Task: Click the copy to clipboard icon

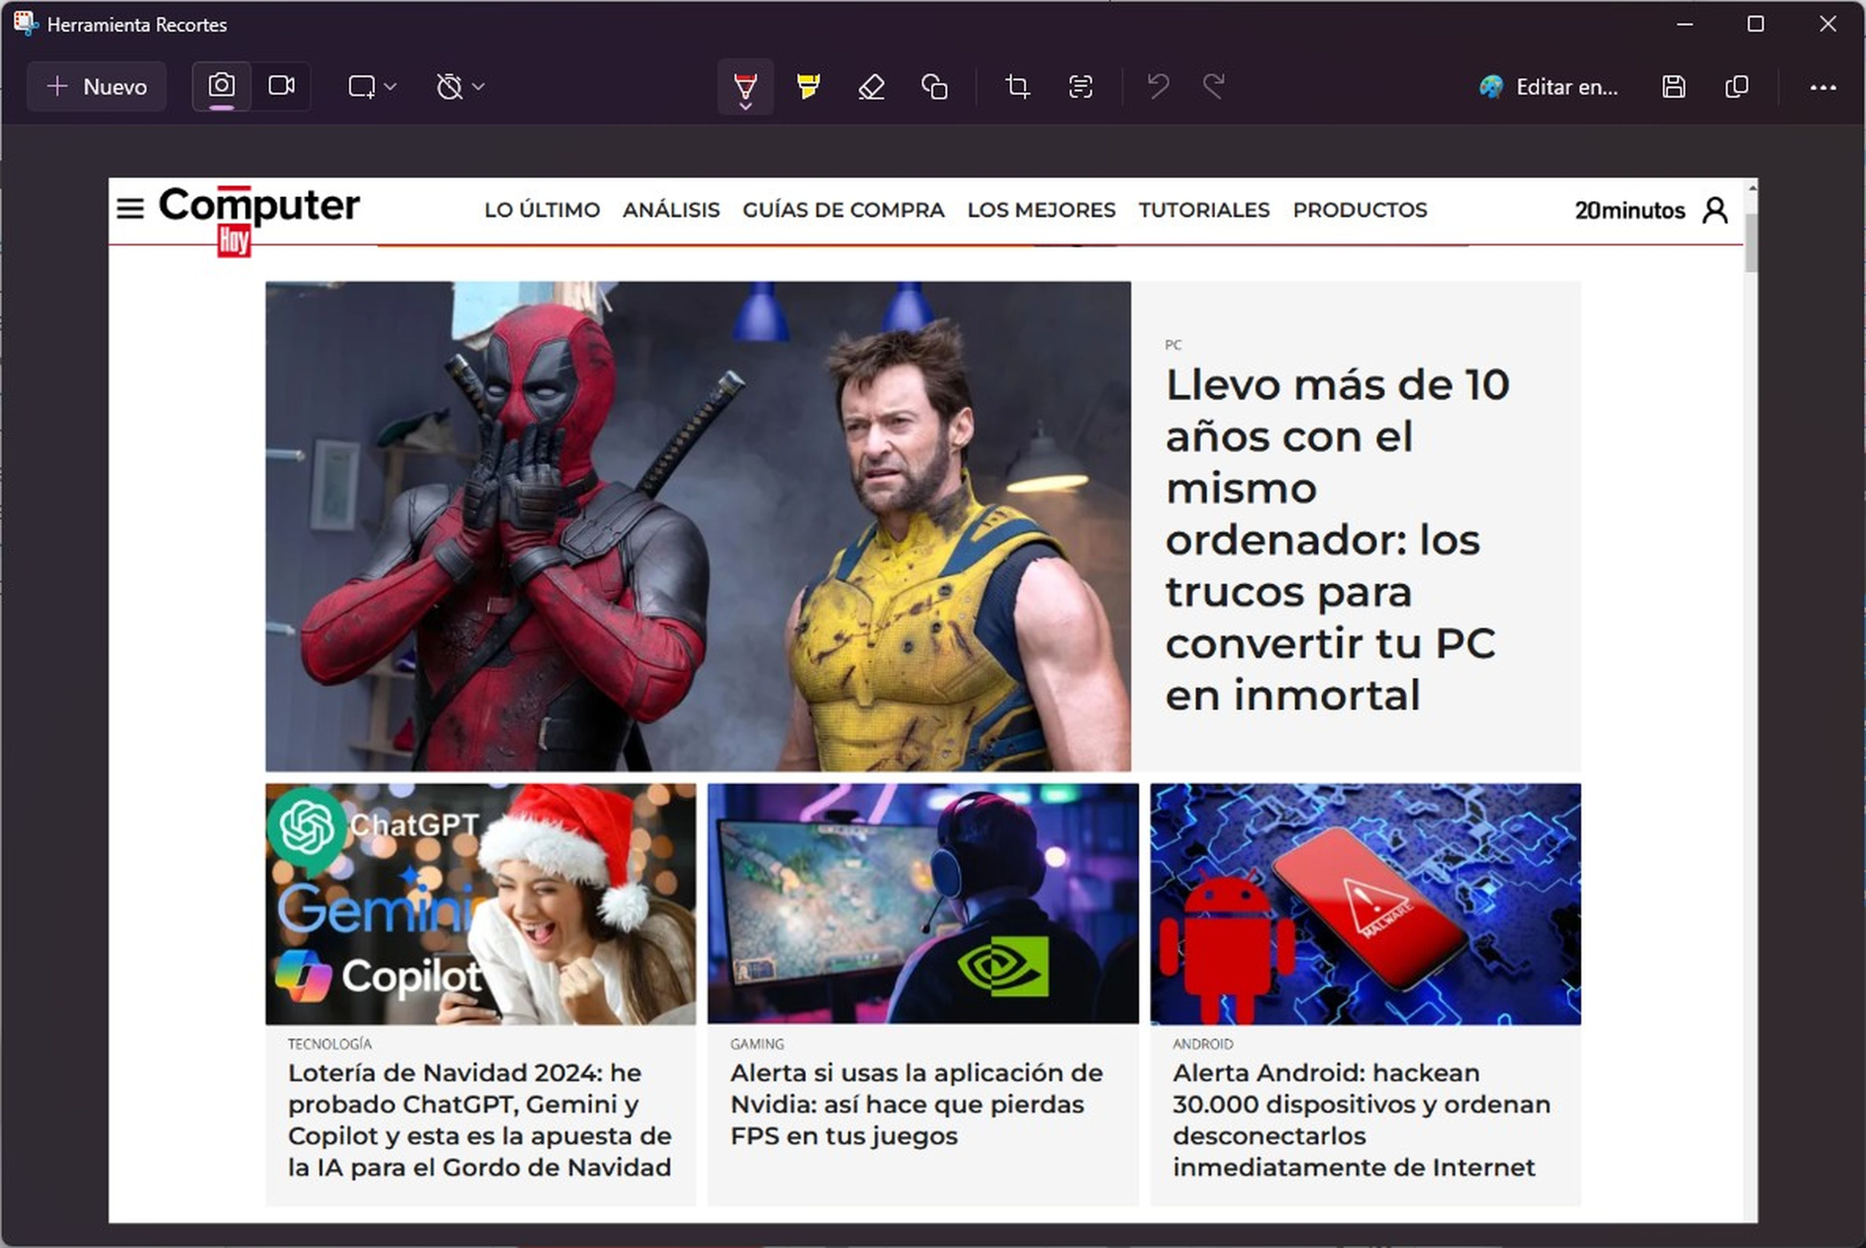Action: (x=1736, y=86)
